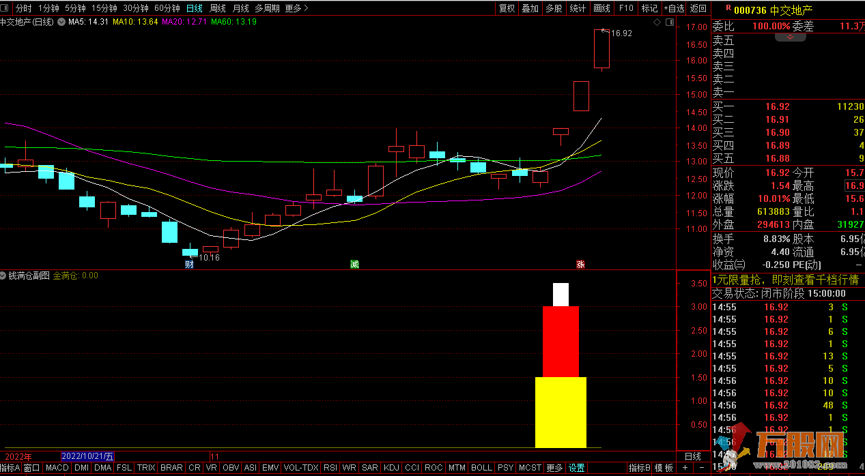Click the yellow bar in the sub-chart
This screenshot has height=476, width=865.
coord(561,412)
